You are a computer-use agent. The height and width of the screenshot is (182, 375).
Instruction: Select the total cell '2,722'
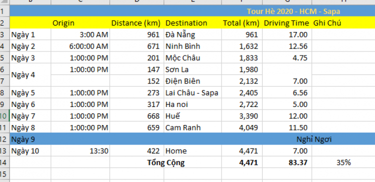(242, 104)
